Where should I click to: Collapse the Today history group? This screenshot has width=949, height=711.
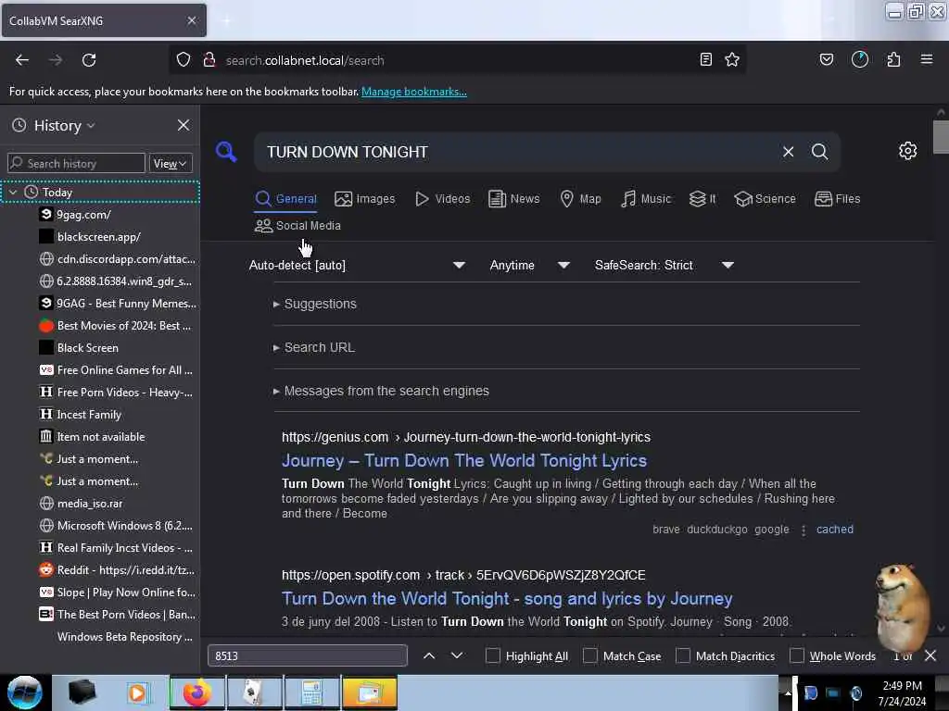click(13, 193)
